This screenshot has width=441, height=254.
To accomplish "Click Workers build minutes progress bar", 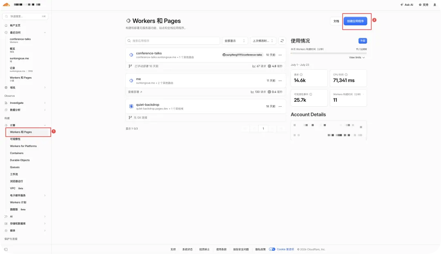I will [x=328, y=53].
